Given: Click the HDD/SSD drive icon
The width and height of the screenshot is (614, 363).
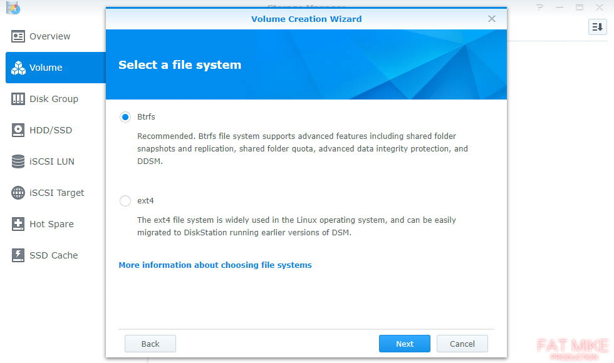Looking at the screenshot, I should tap(18, 130).
